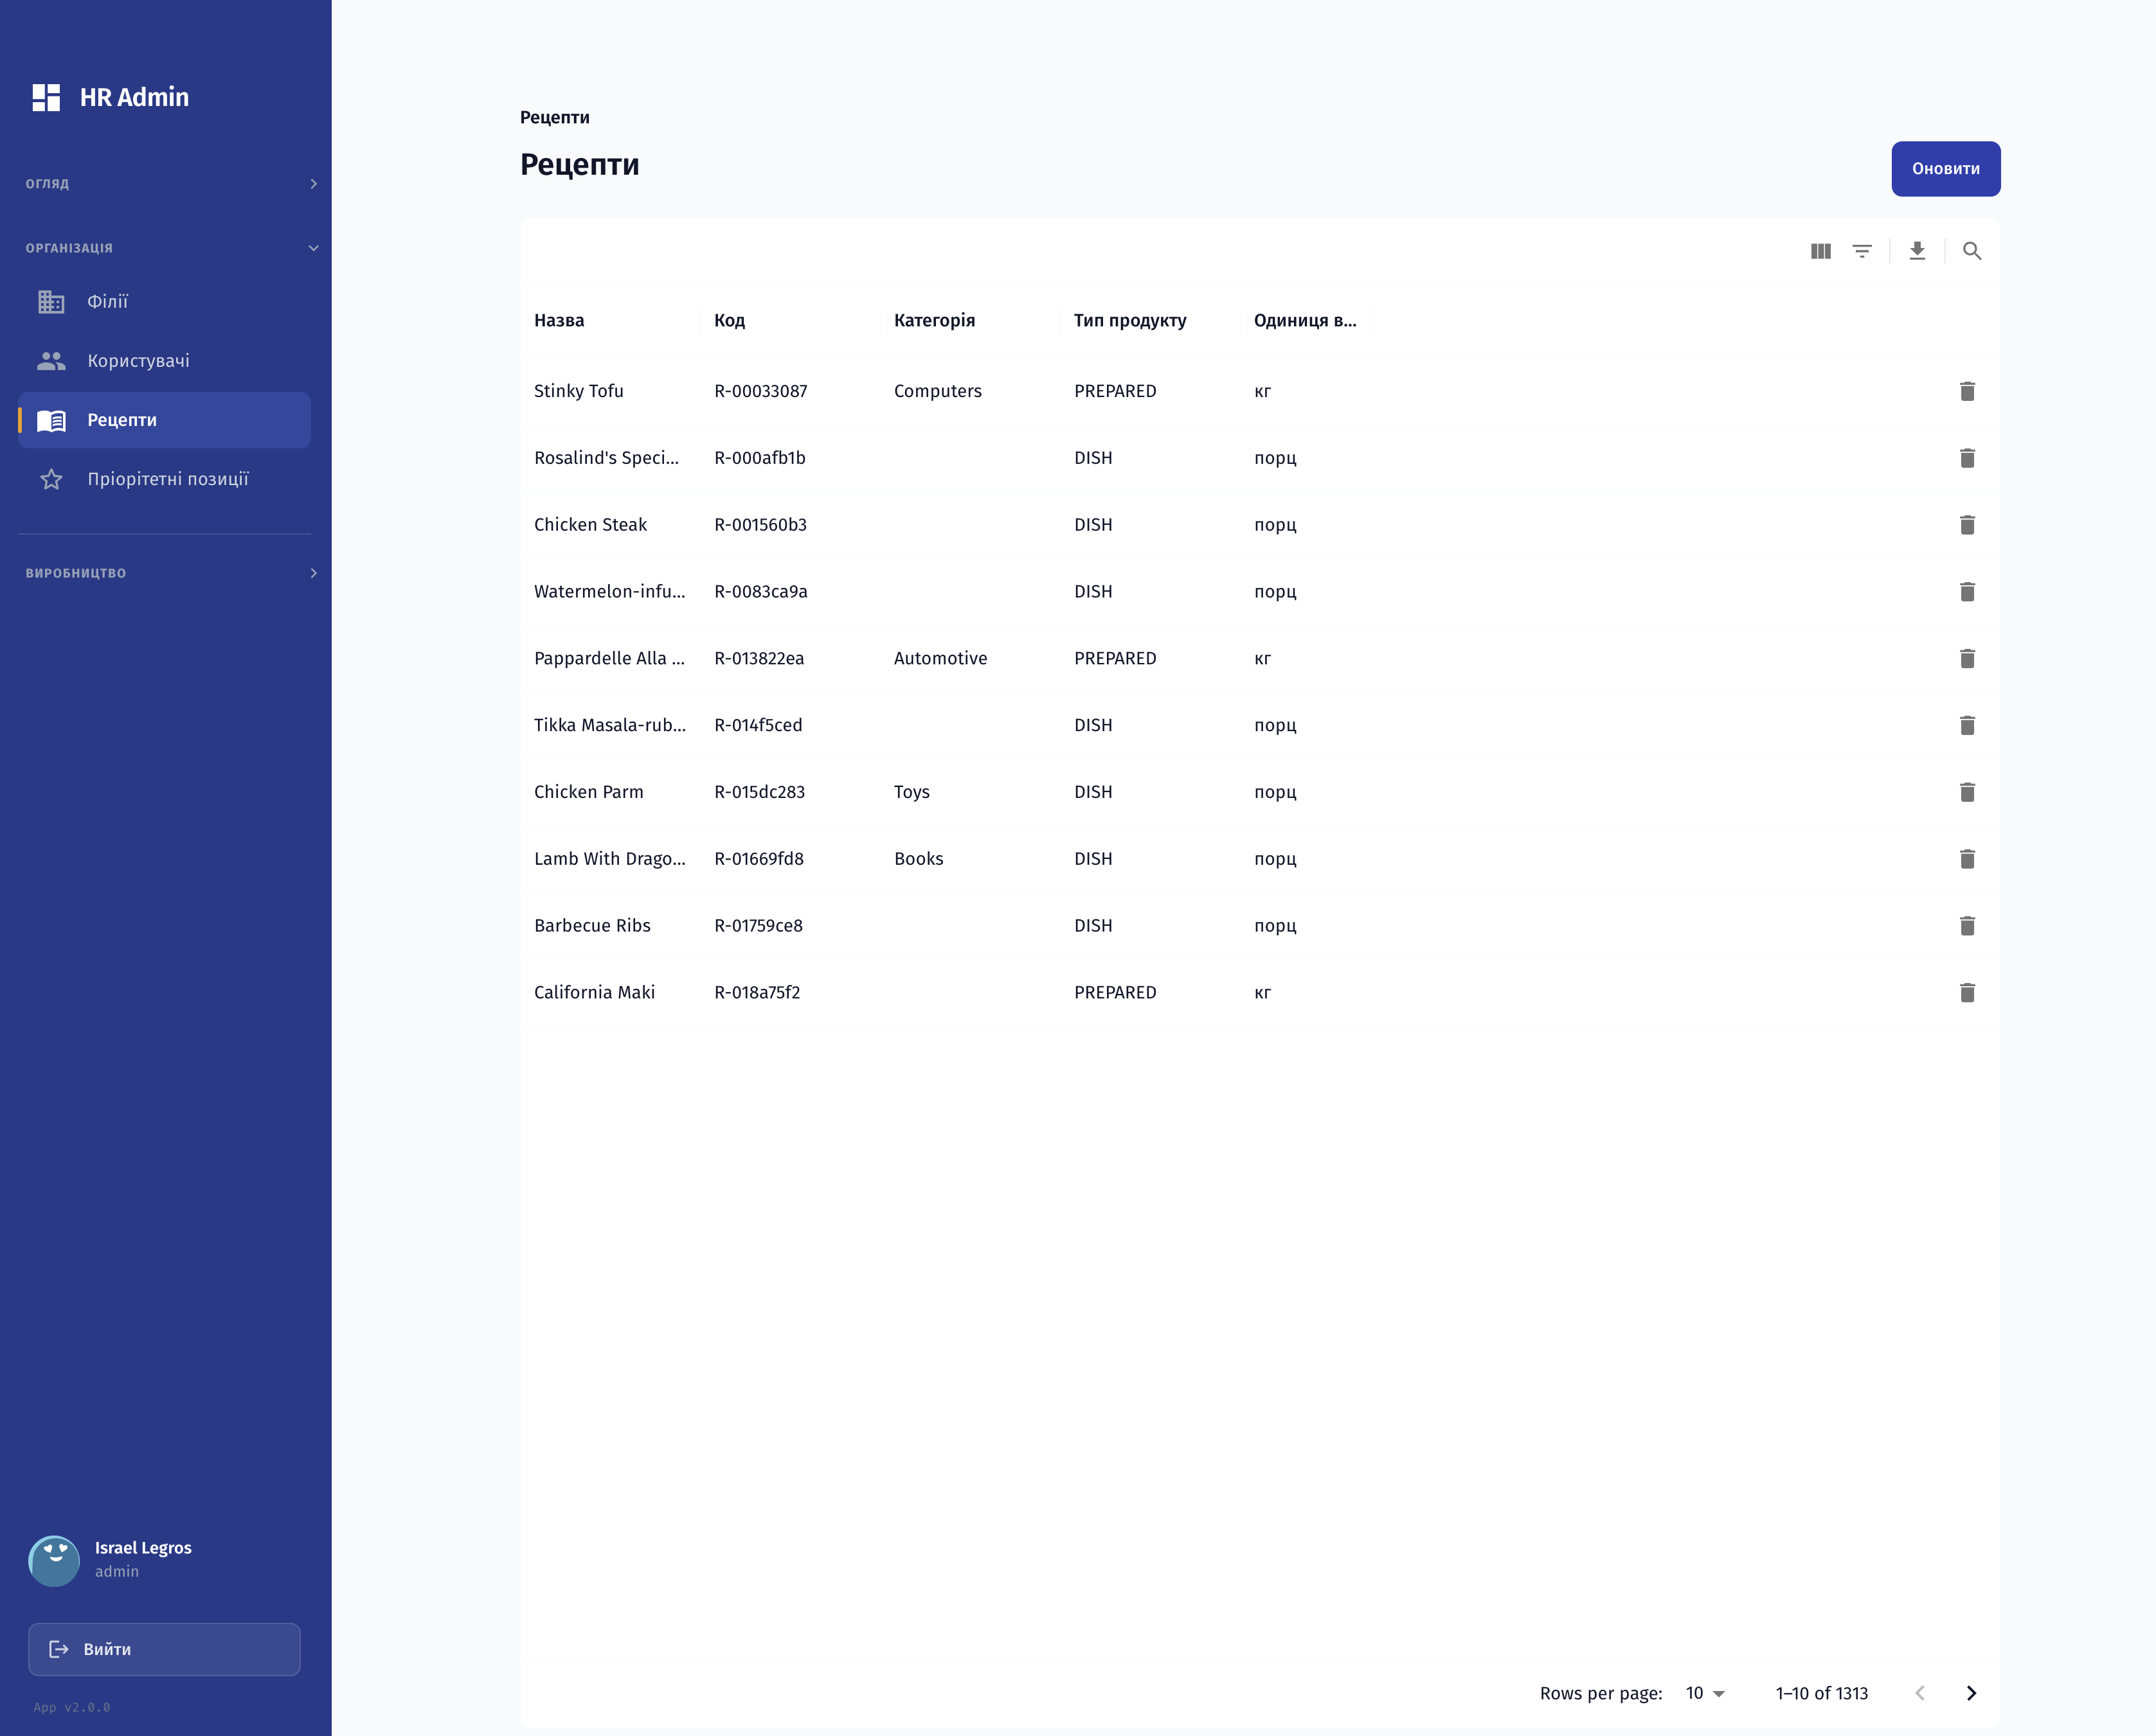This screenshot has height=1736, width=2156.
Task: Sort by Категорія column header
Action: pos(935,321)
